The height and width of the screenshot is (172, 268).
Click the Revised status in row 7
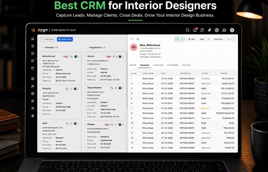pos(205,108)
